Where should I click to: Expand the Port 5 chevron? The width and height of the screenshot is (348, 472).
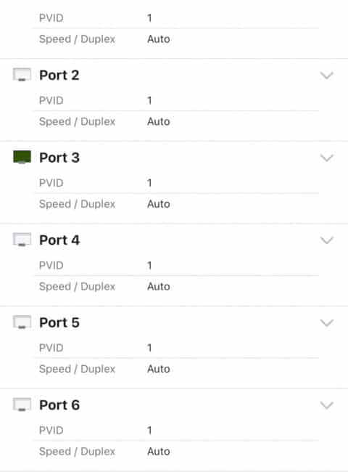click(x=327, y=322)
